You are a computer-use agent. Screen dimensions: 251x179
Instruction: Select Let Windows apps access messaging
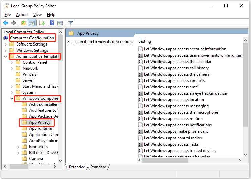(176, 106)
